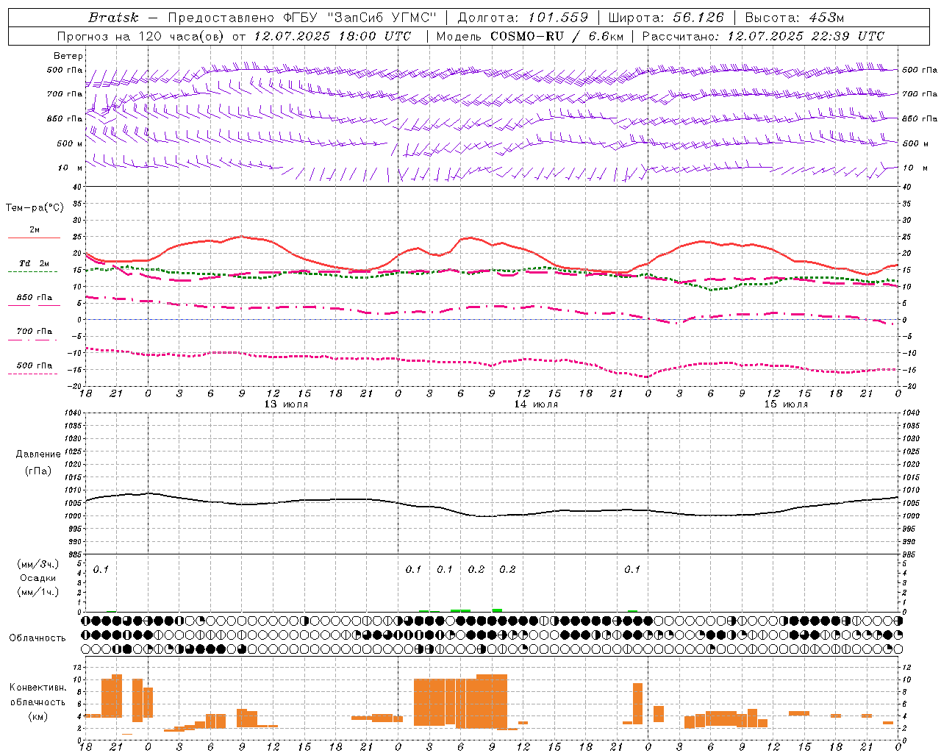Click the dashed line sample under Td 2м
941x753 pixels.
coord(33,271)
